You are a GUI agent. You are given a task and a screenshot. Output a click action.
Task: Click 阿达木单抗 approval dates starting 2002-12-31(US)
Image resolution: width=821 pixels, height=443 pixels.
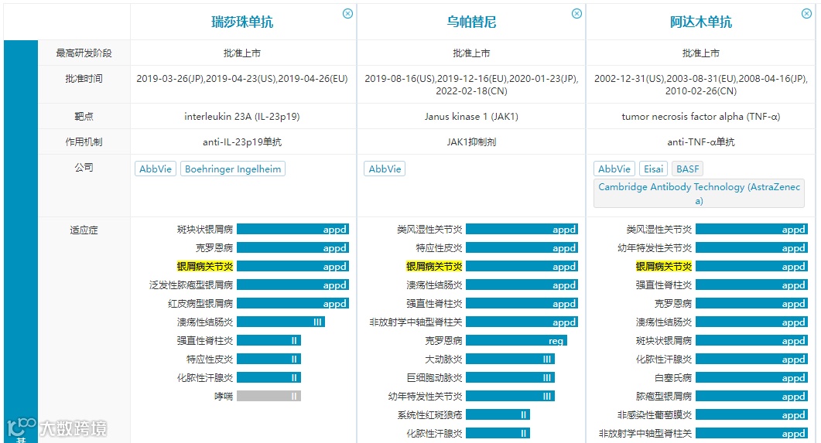(x=700, y=85)
